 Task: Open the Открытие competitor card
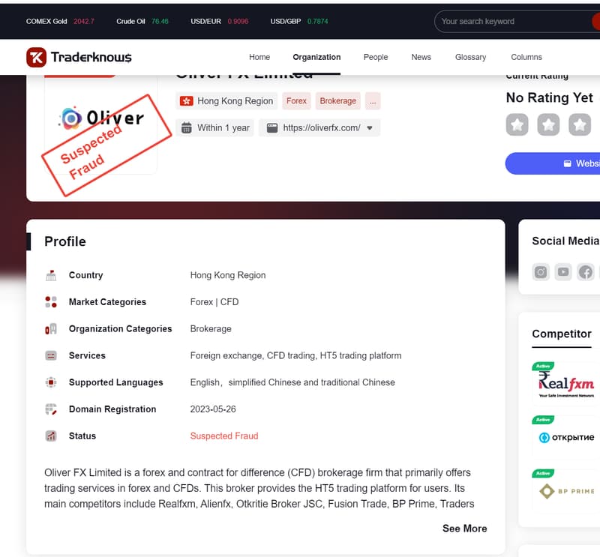click(x=565, y=437)
